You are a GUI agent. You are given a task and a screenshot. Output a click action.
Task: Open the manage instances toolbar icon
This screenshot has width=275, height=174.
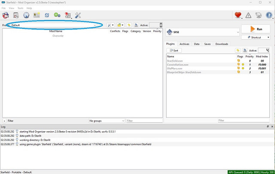click(6, 15)
